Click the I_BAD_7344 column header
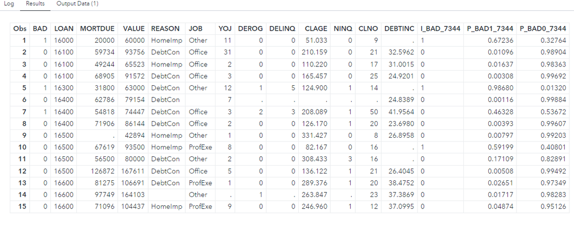 (x=440, y=28)
